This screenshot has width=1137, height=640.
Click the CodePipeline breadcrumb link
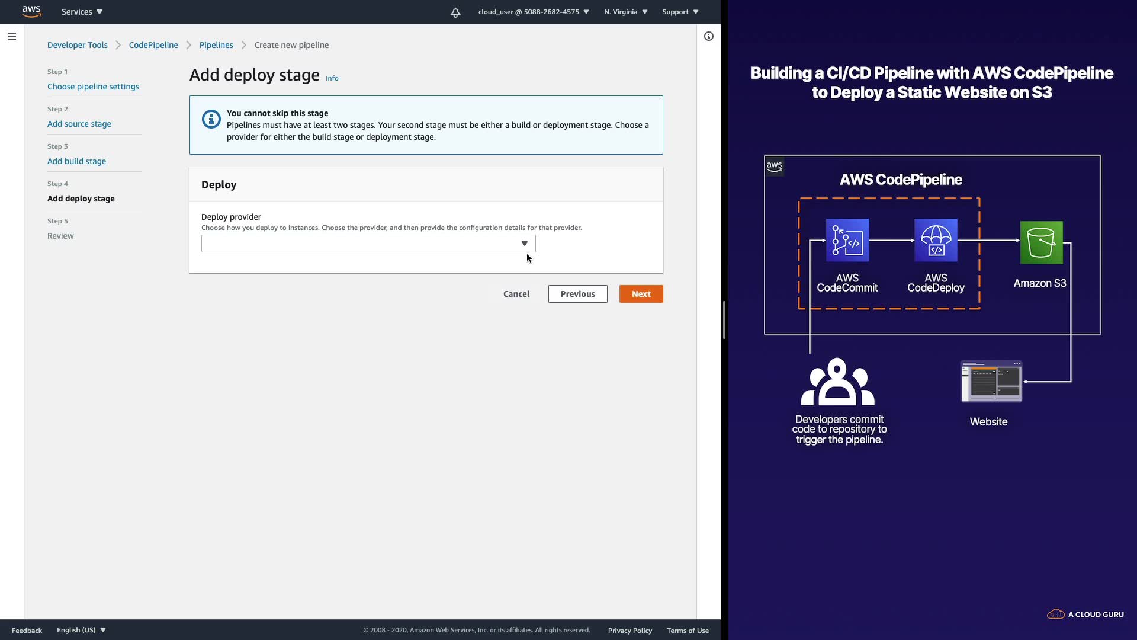[153, 45]
